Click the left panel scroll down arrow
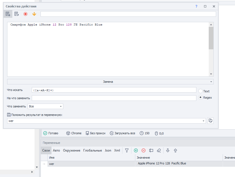The height and width of the screenshot is (177, 235). point(37,167)
